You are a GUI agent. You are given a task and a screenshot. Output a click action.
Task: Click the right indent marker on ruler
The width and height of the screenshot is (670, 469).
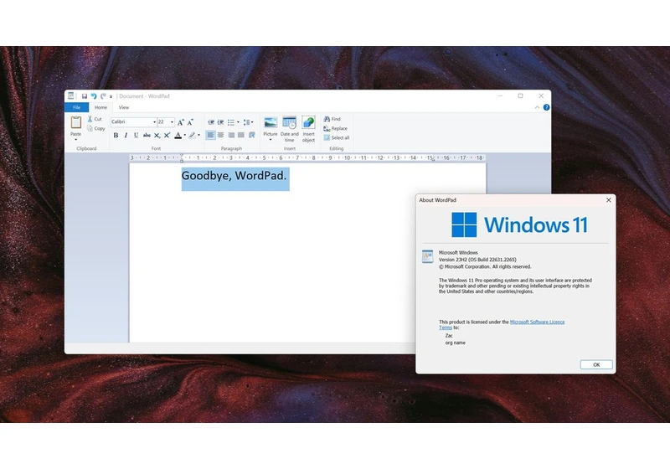[433, 160]
